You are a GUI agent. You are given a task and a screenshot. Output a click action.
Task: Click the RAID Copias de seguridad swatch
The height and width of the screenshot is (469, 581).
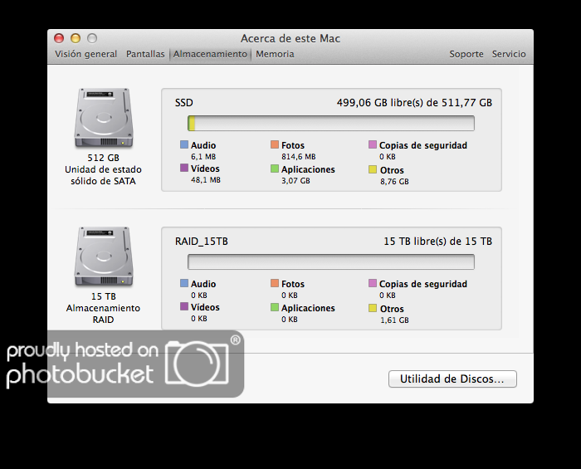373,283
